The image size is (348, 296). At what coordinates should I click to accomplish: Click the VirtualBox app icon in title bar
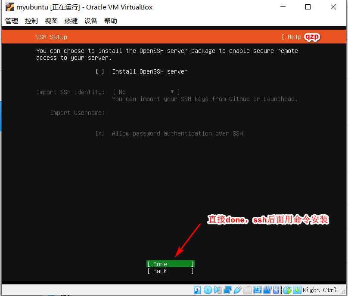coord(10,7)
